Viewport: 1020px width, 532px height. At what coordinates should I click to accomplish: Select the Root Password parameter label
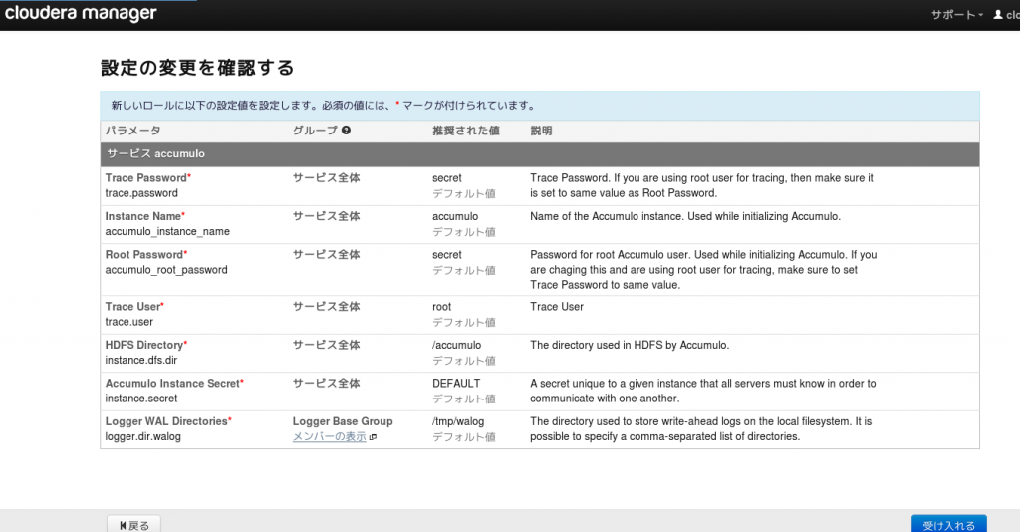(x=144, y=255)
